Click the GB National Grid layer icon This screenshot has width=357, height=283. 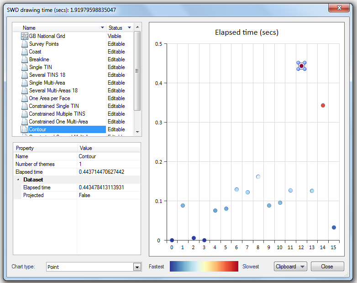click(x=25, y=36)
